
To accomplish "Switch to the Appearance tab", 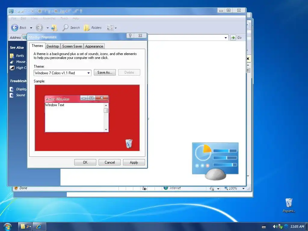I will point(94,46).
